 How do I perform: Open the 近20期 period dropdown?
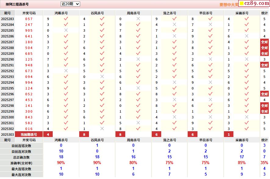[70, 4]
